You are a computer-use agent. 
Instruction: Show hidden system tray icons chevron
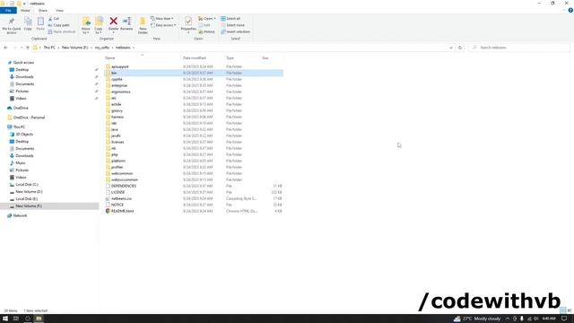tap(508, 319)
